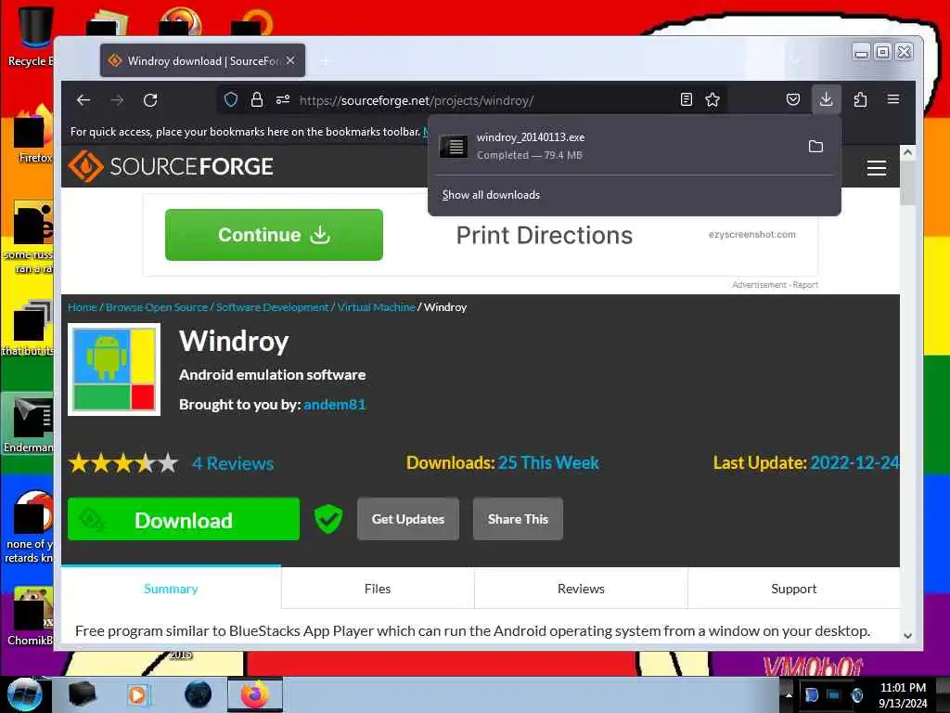The height and width of the screenshot is (713, 950).
Task: Open Firefox desktop shortcut
Action: [x=34, y=135]
